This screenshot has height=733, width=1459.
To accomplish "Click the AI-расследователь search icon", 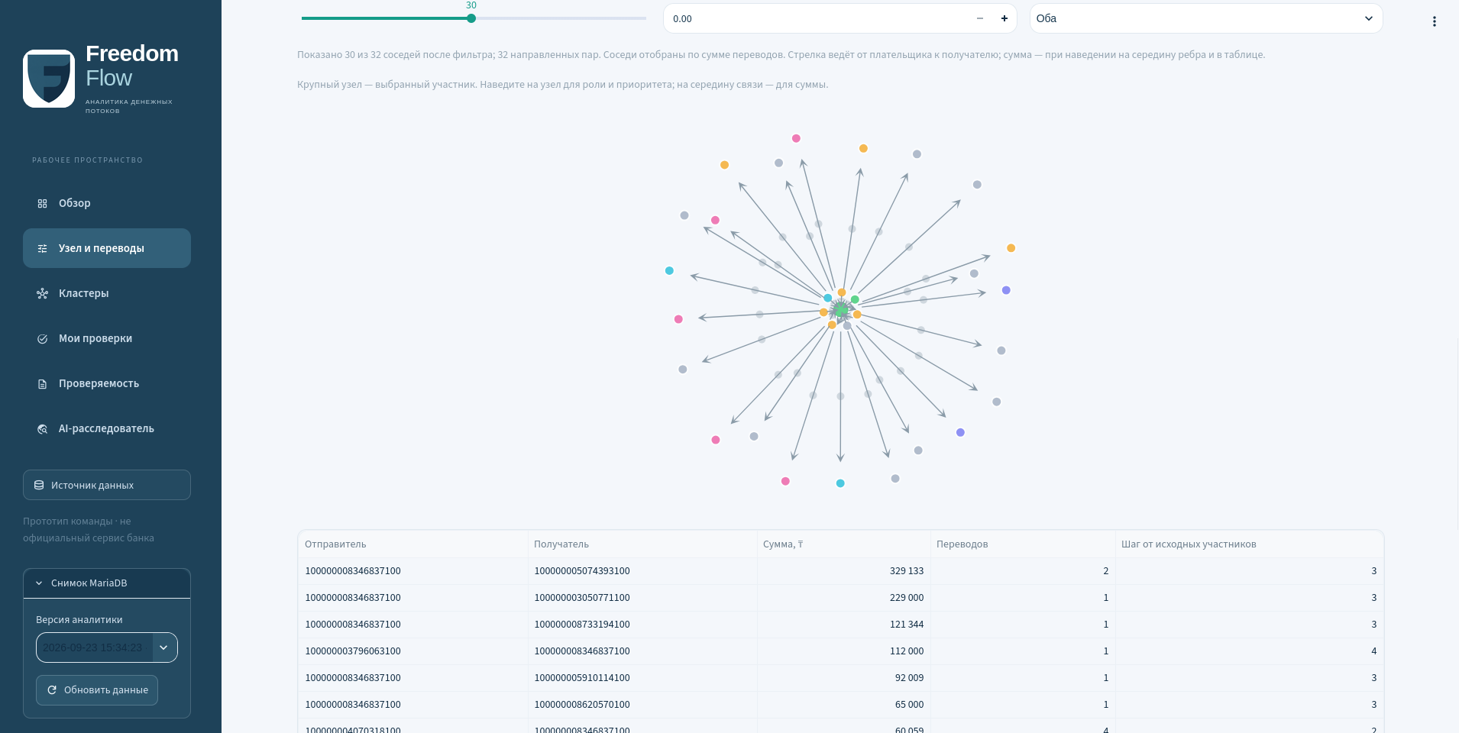I will click(43, 428).
